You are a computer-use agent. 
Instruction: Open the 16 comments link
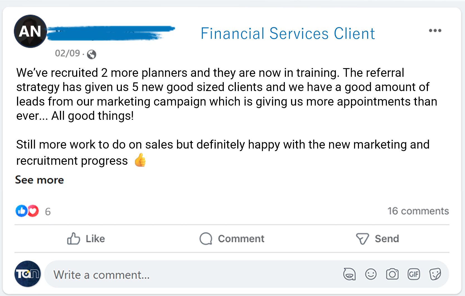[x=418, y=211]
